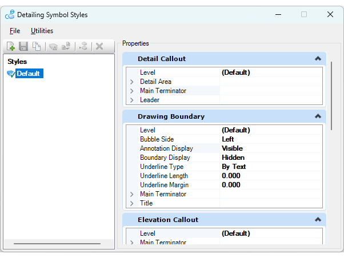Close the Detailing Symbol Styles window
The height and width of the screenshot is (258, 344).
pyautogui.click(x=330, y=15)
